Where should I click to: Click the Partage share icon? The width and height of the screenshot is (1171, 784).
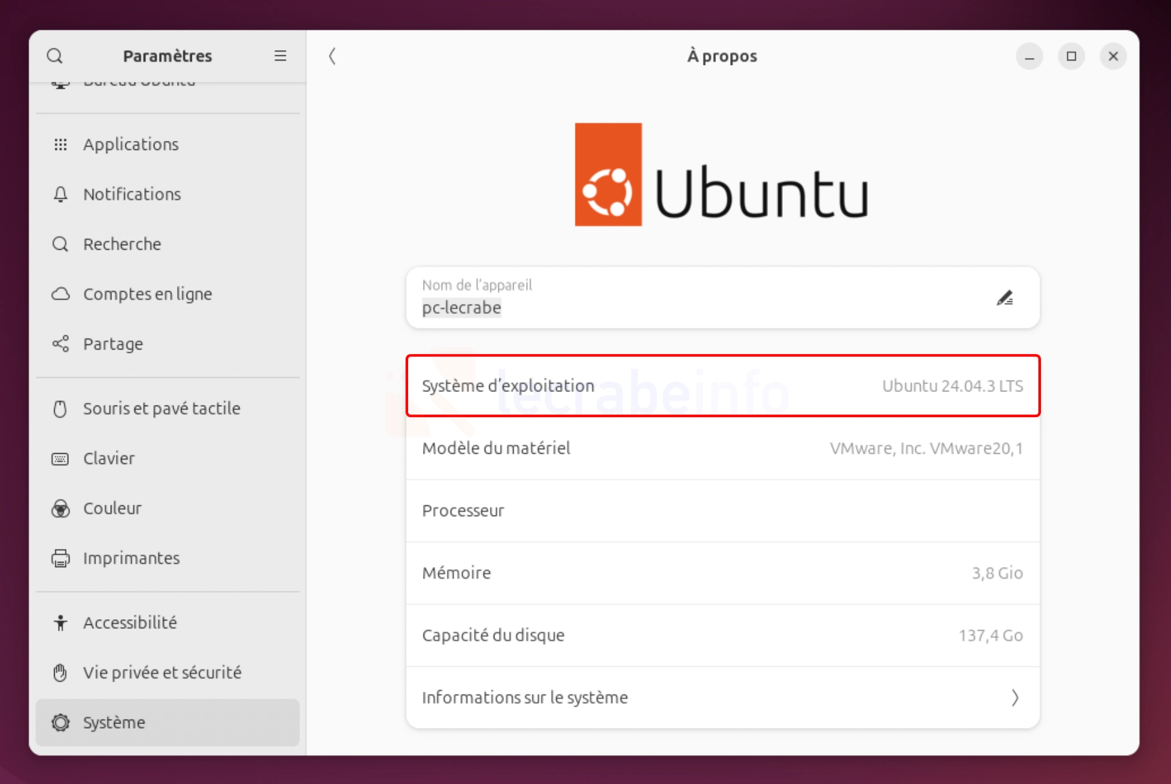pyautogui.click(x=61, y=344)
